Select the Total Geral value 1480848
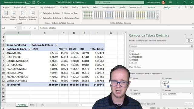Screen dimensions: 194x109 97,85
